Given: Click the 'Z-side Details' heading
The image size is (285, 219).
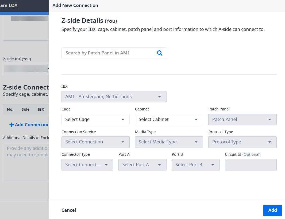Looking at the screenshot, I should pyautogui.click(x=82, y=21).
